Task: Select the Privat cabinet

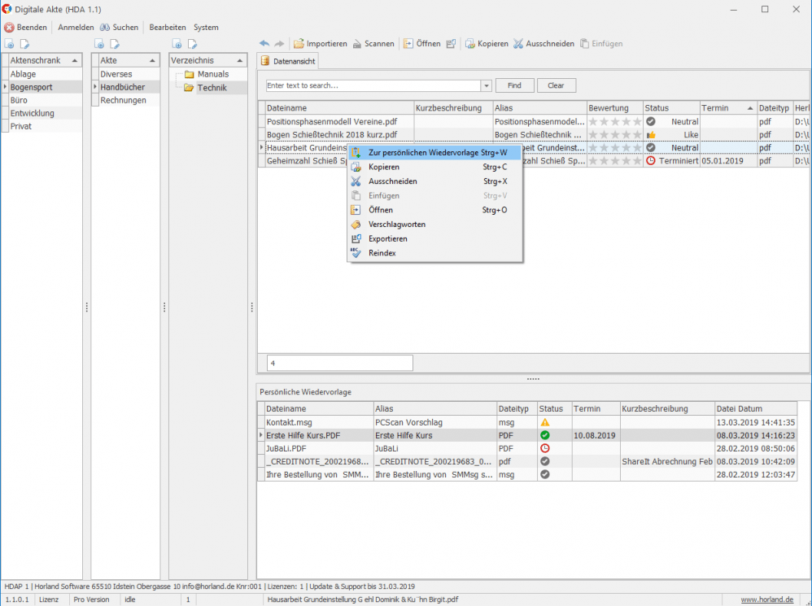Action: [x=45, y=126]
